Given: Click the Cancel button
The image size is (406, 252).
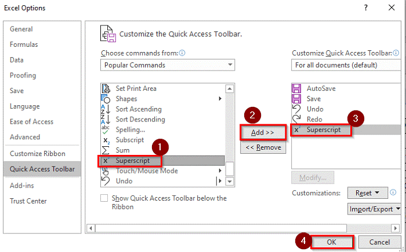Looking at the screenshot, I should [379, 242].
